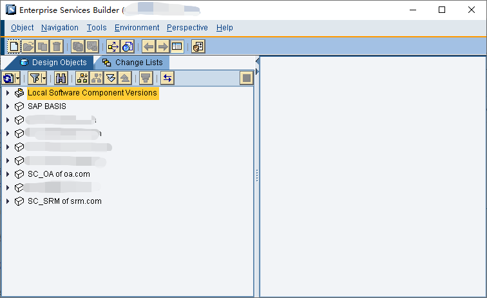Image resolution: width=487 pixels, height=298 pixels.
Task: Click the greyed icon left of the where-used arrows
Action: tap(92, 46)
